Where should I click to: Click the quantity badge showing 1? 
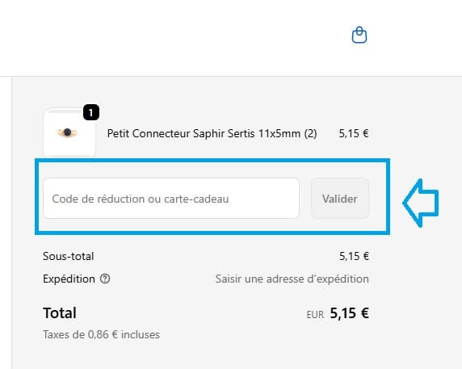(x=91, y=112)
